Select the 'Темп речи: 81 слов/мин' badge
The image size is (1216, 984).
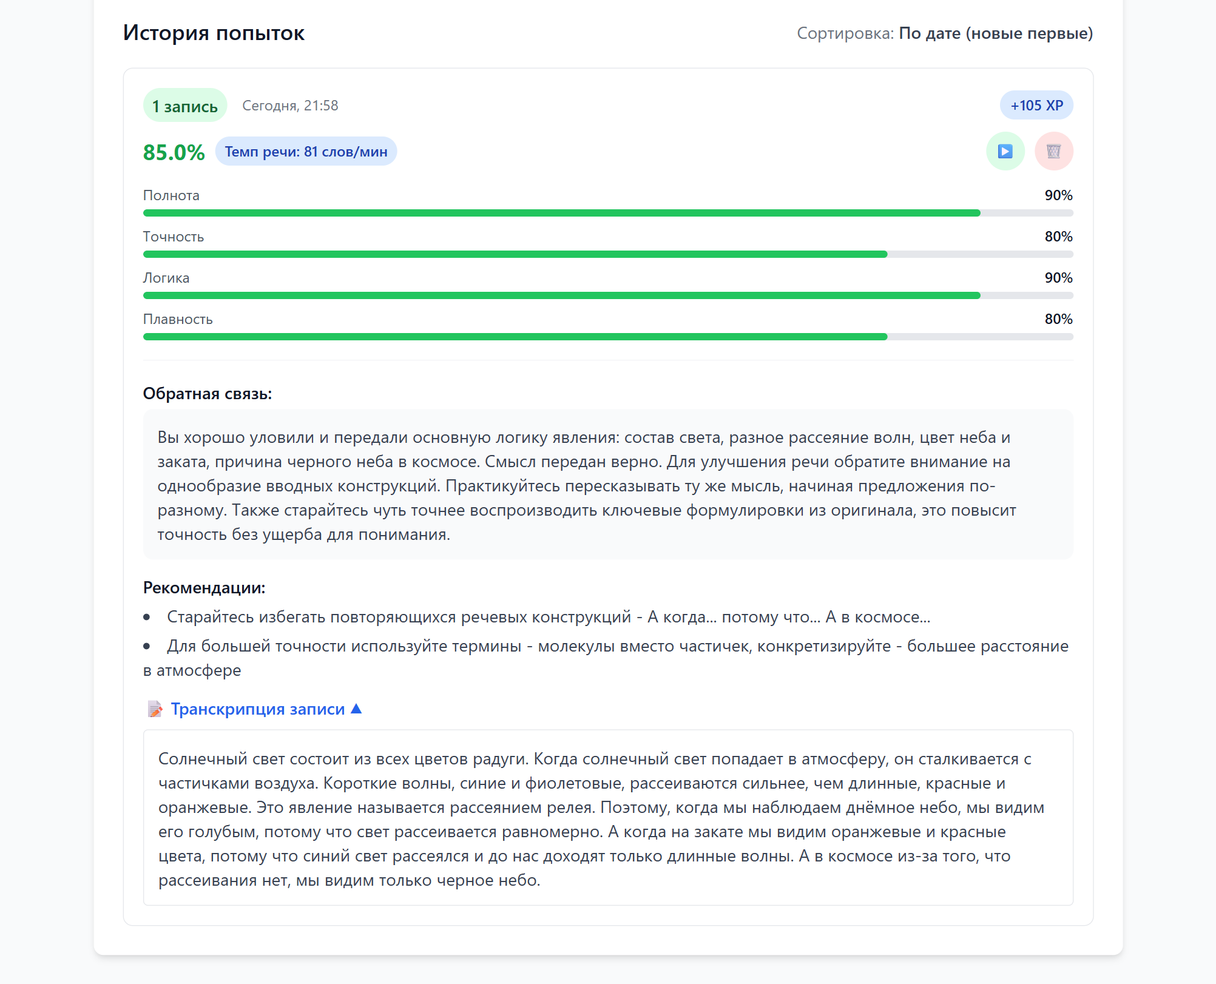pos(306,151)
